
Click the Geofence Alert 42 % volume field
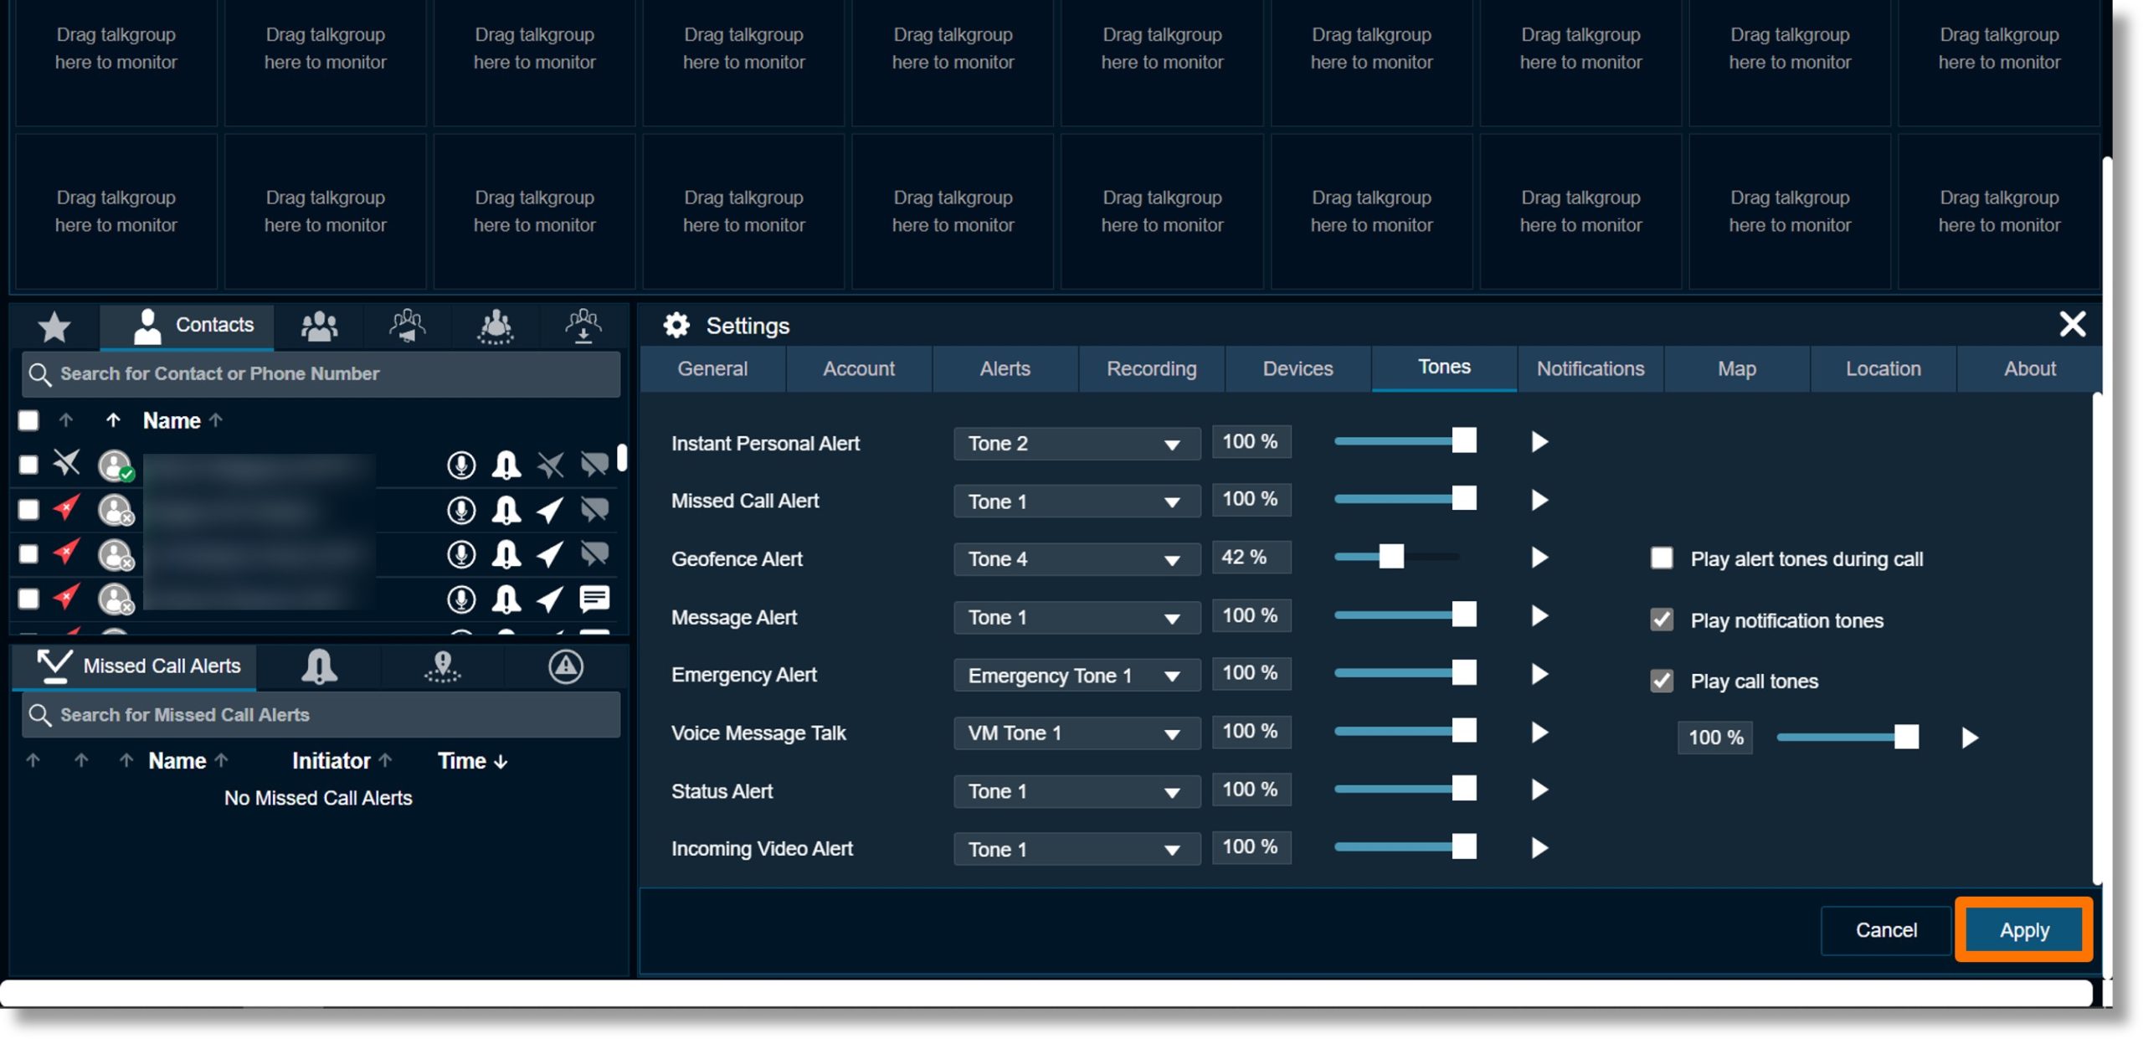tap(1251, 558)
